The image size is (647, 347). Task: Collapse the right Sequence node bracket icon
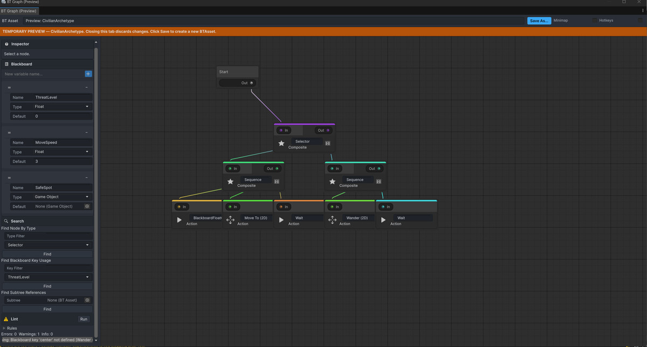pos(378,182)
